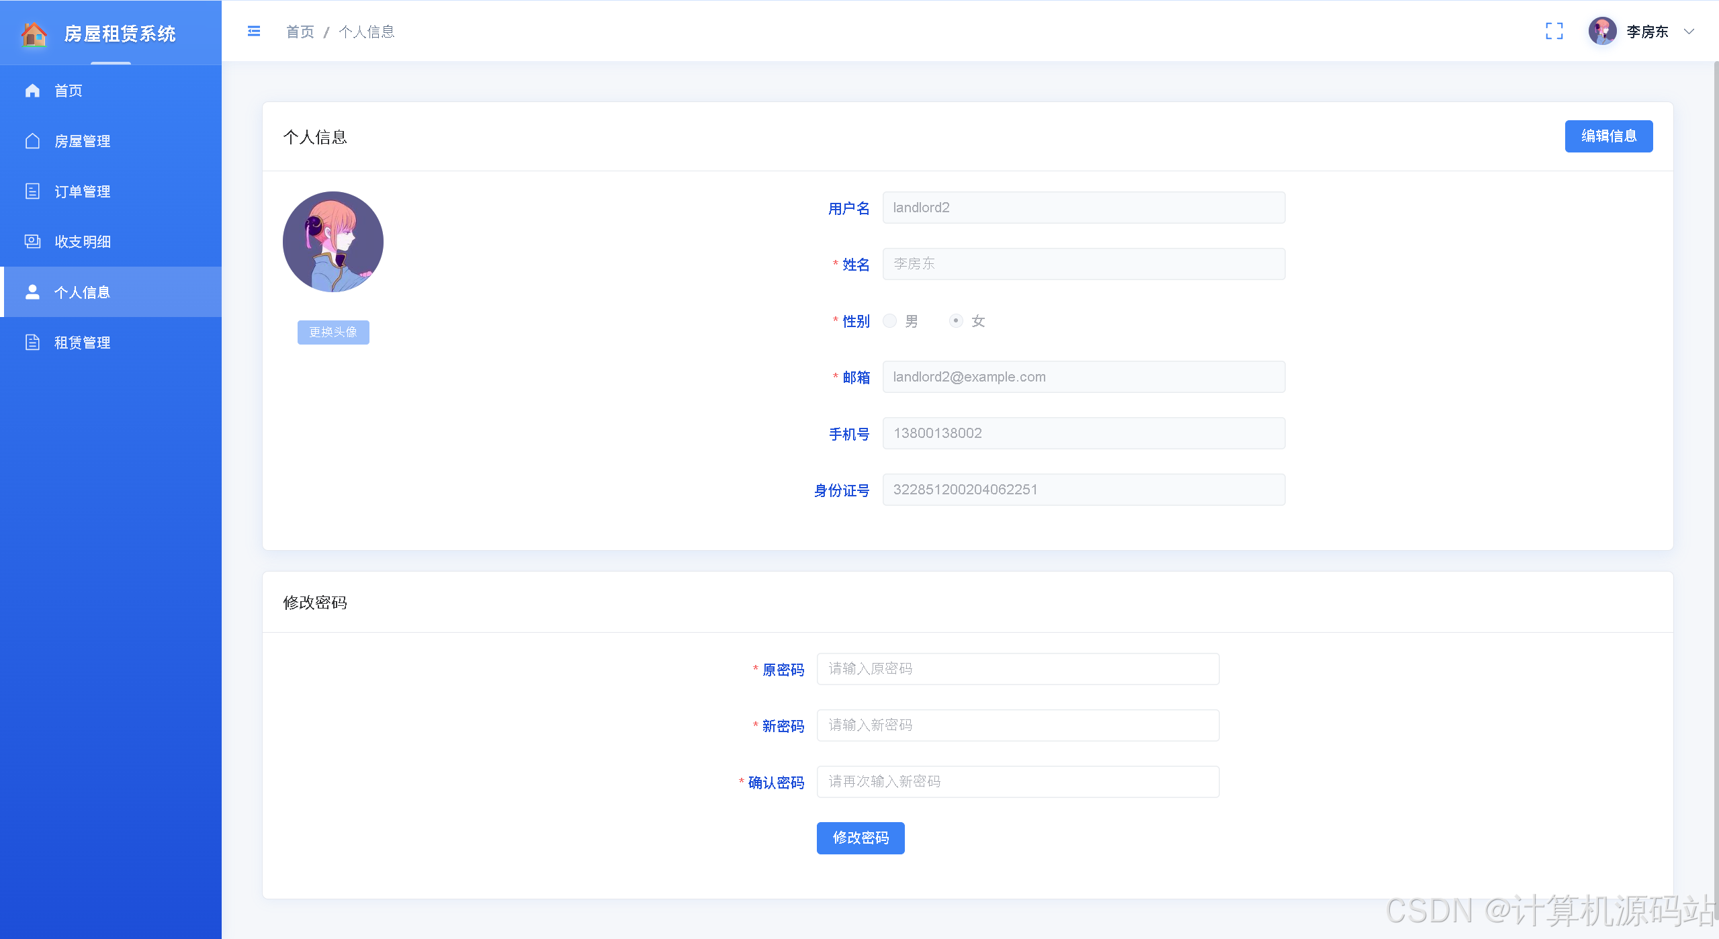Click the 更换头像 button
1719x939 pixels.
(x=333, y=332)
